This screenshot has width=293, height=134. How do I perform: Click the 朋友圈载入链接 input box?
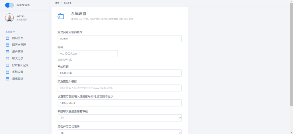(x=119, y=88)
